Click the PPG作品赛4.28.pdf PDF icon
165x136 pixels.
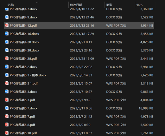[7, 58]
